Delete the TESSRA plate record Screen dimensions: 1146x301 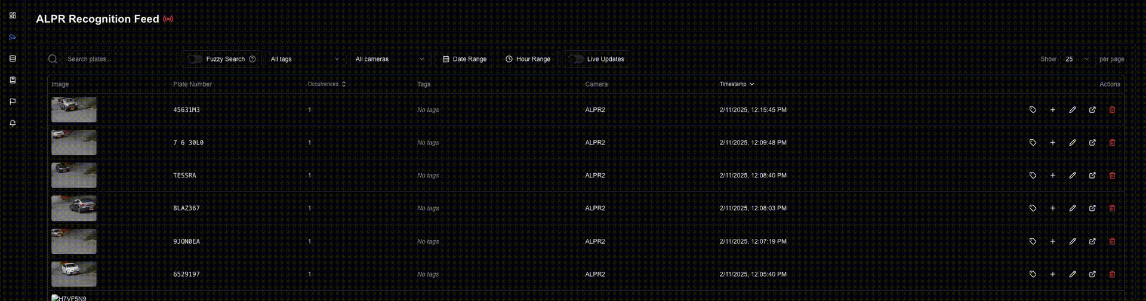click(1112, 176)
